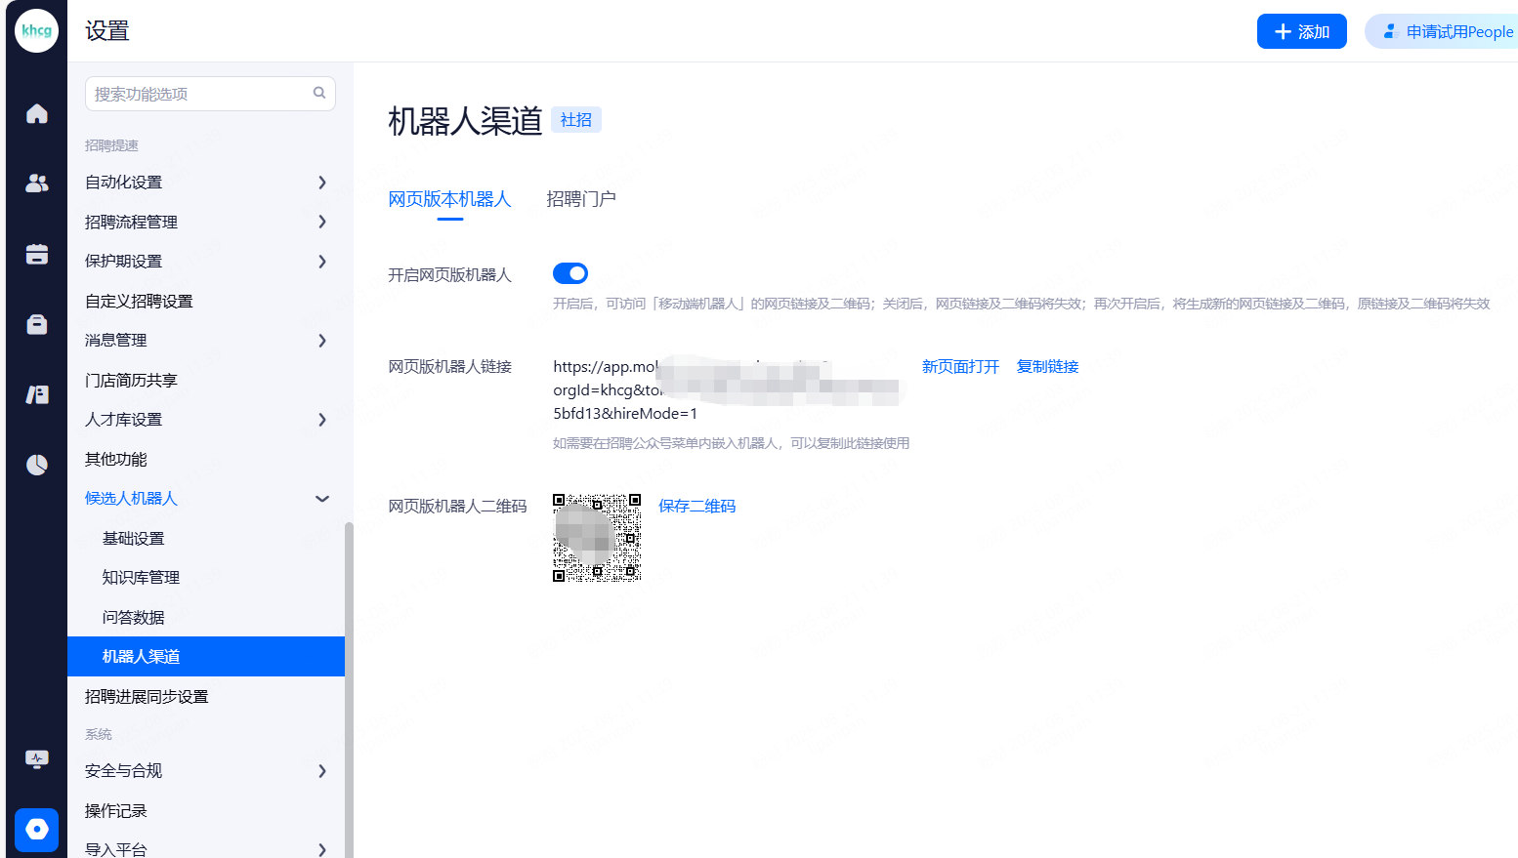Open the blue settings icon at bottom
Image resolution: width=1518 pixels, height=858 pixels.
(x=37, y=830)
